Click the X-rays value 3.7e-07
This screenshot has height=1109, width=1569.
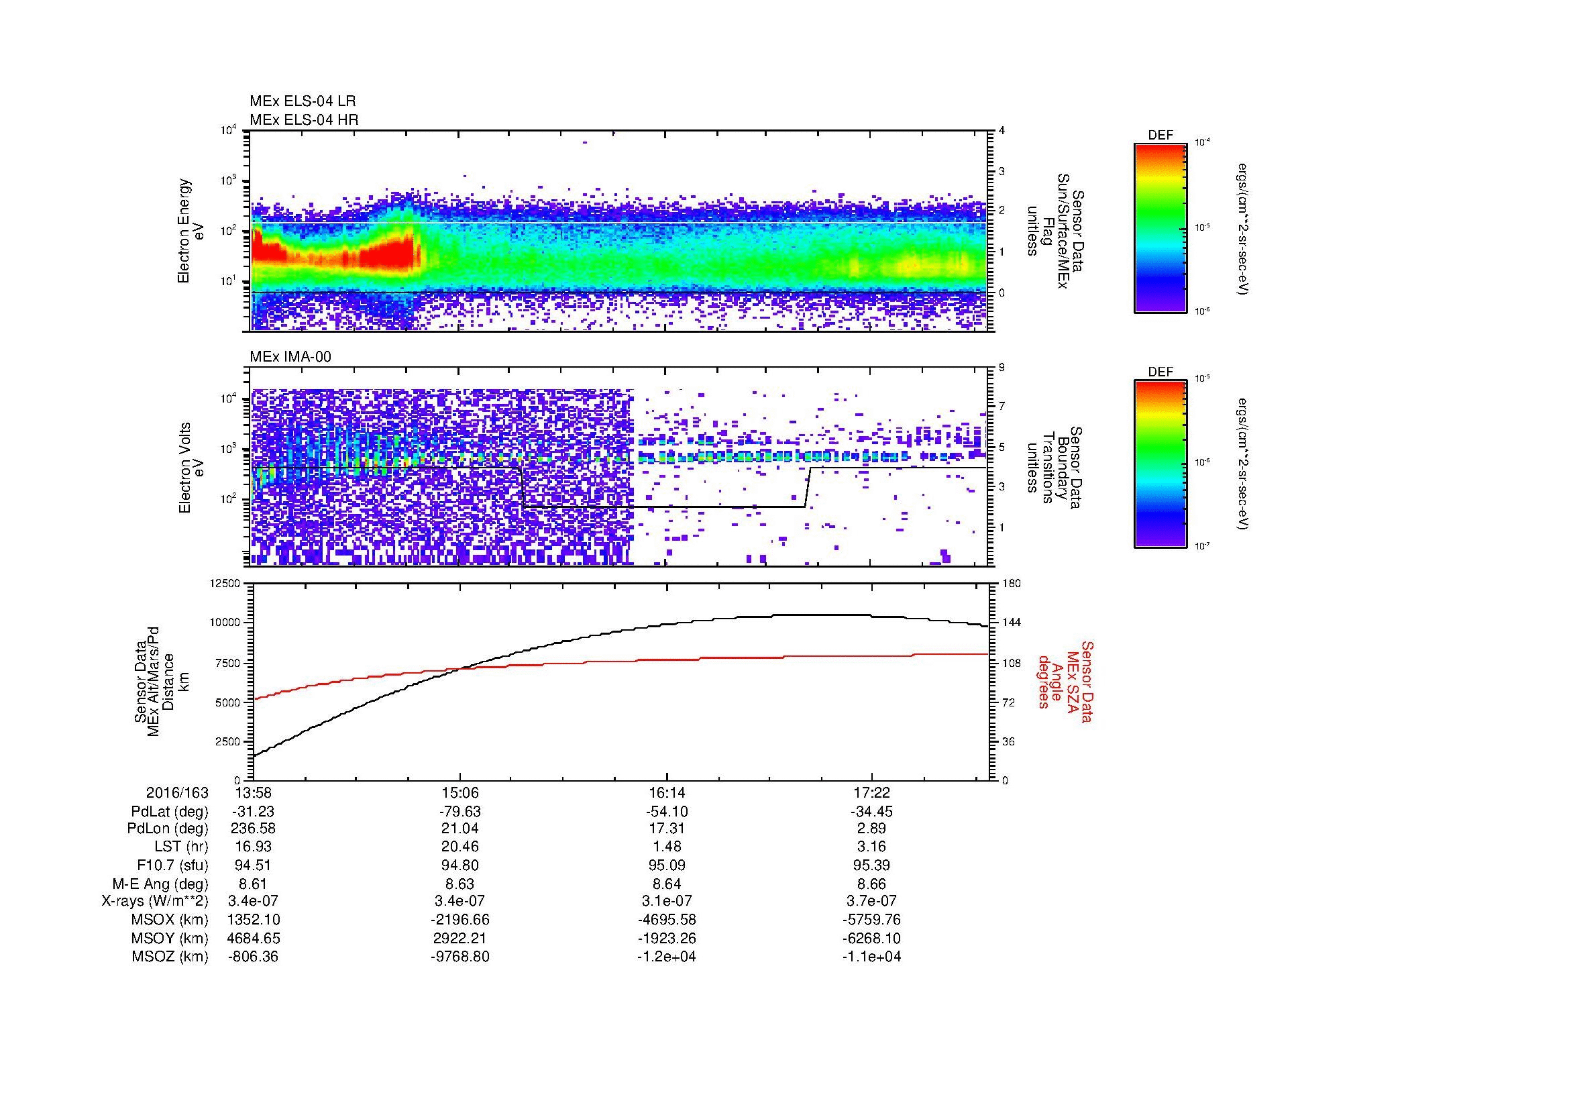click(x=872, y=901)
